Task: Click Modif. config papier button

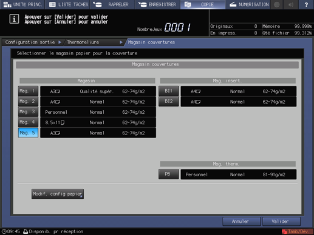Action: [58, 194]
